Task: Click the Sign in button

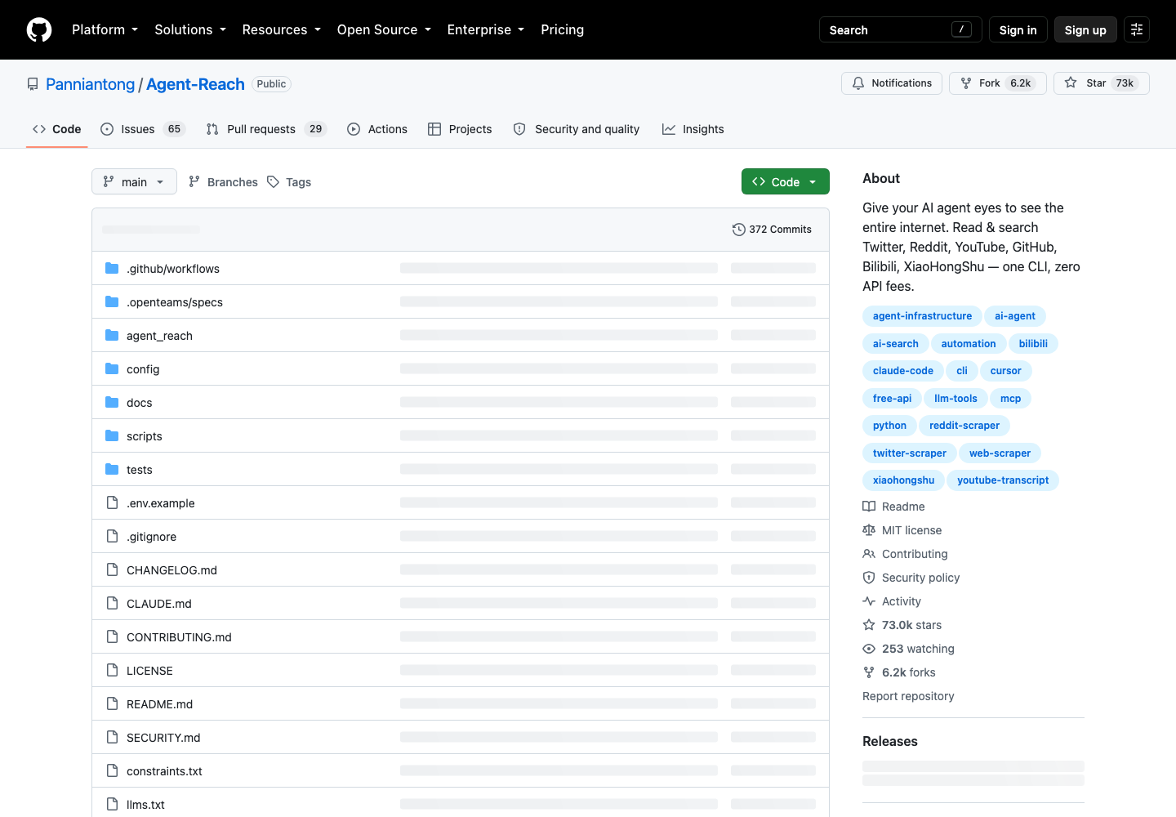Action: 1018,29
